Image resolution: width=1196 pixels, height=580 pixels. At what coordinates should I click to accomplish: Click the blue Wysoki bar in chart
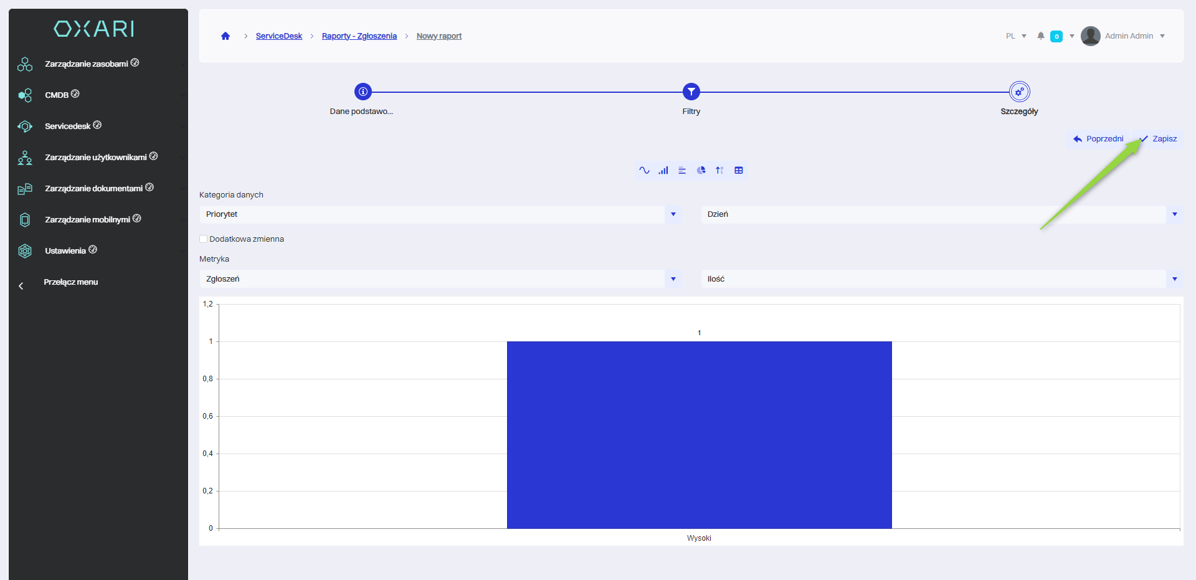tap(699, 435)
